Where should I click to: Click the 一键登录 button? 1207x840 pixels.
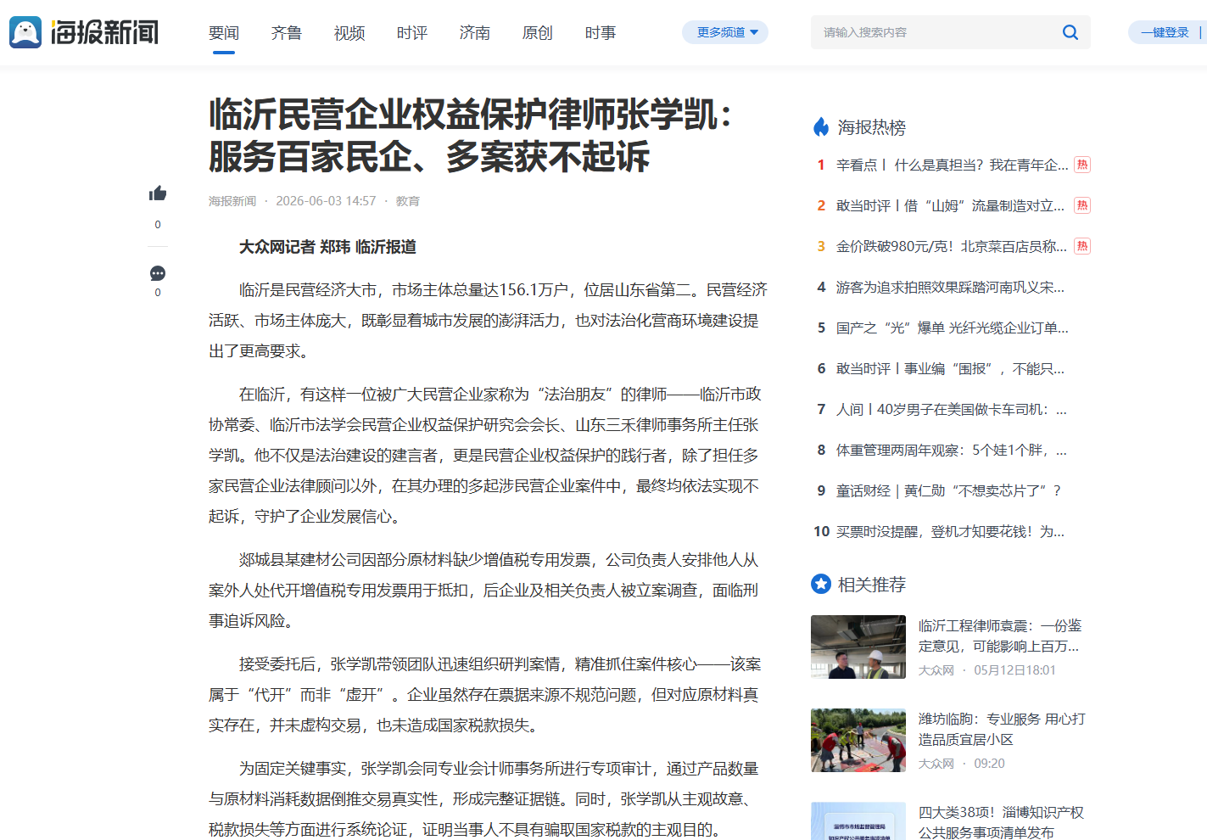coord(1165,32)
